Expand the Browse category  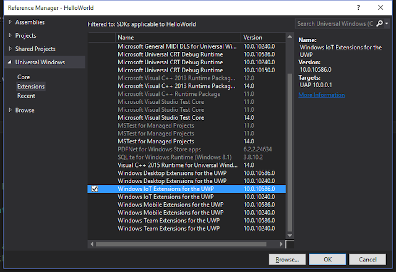[x=10, y=110]
